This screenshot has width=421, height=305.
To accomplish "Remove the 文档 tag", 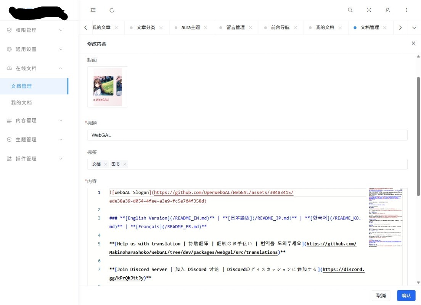I will click(x=106, y=164).
